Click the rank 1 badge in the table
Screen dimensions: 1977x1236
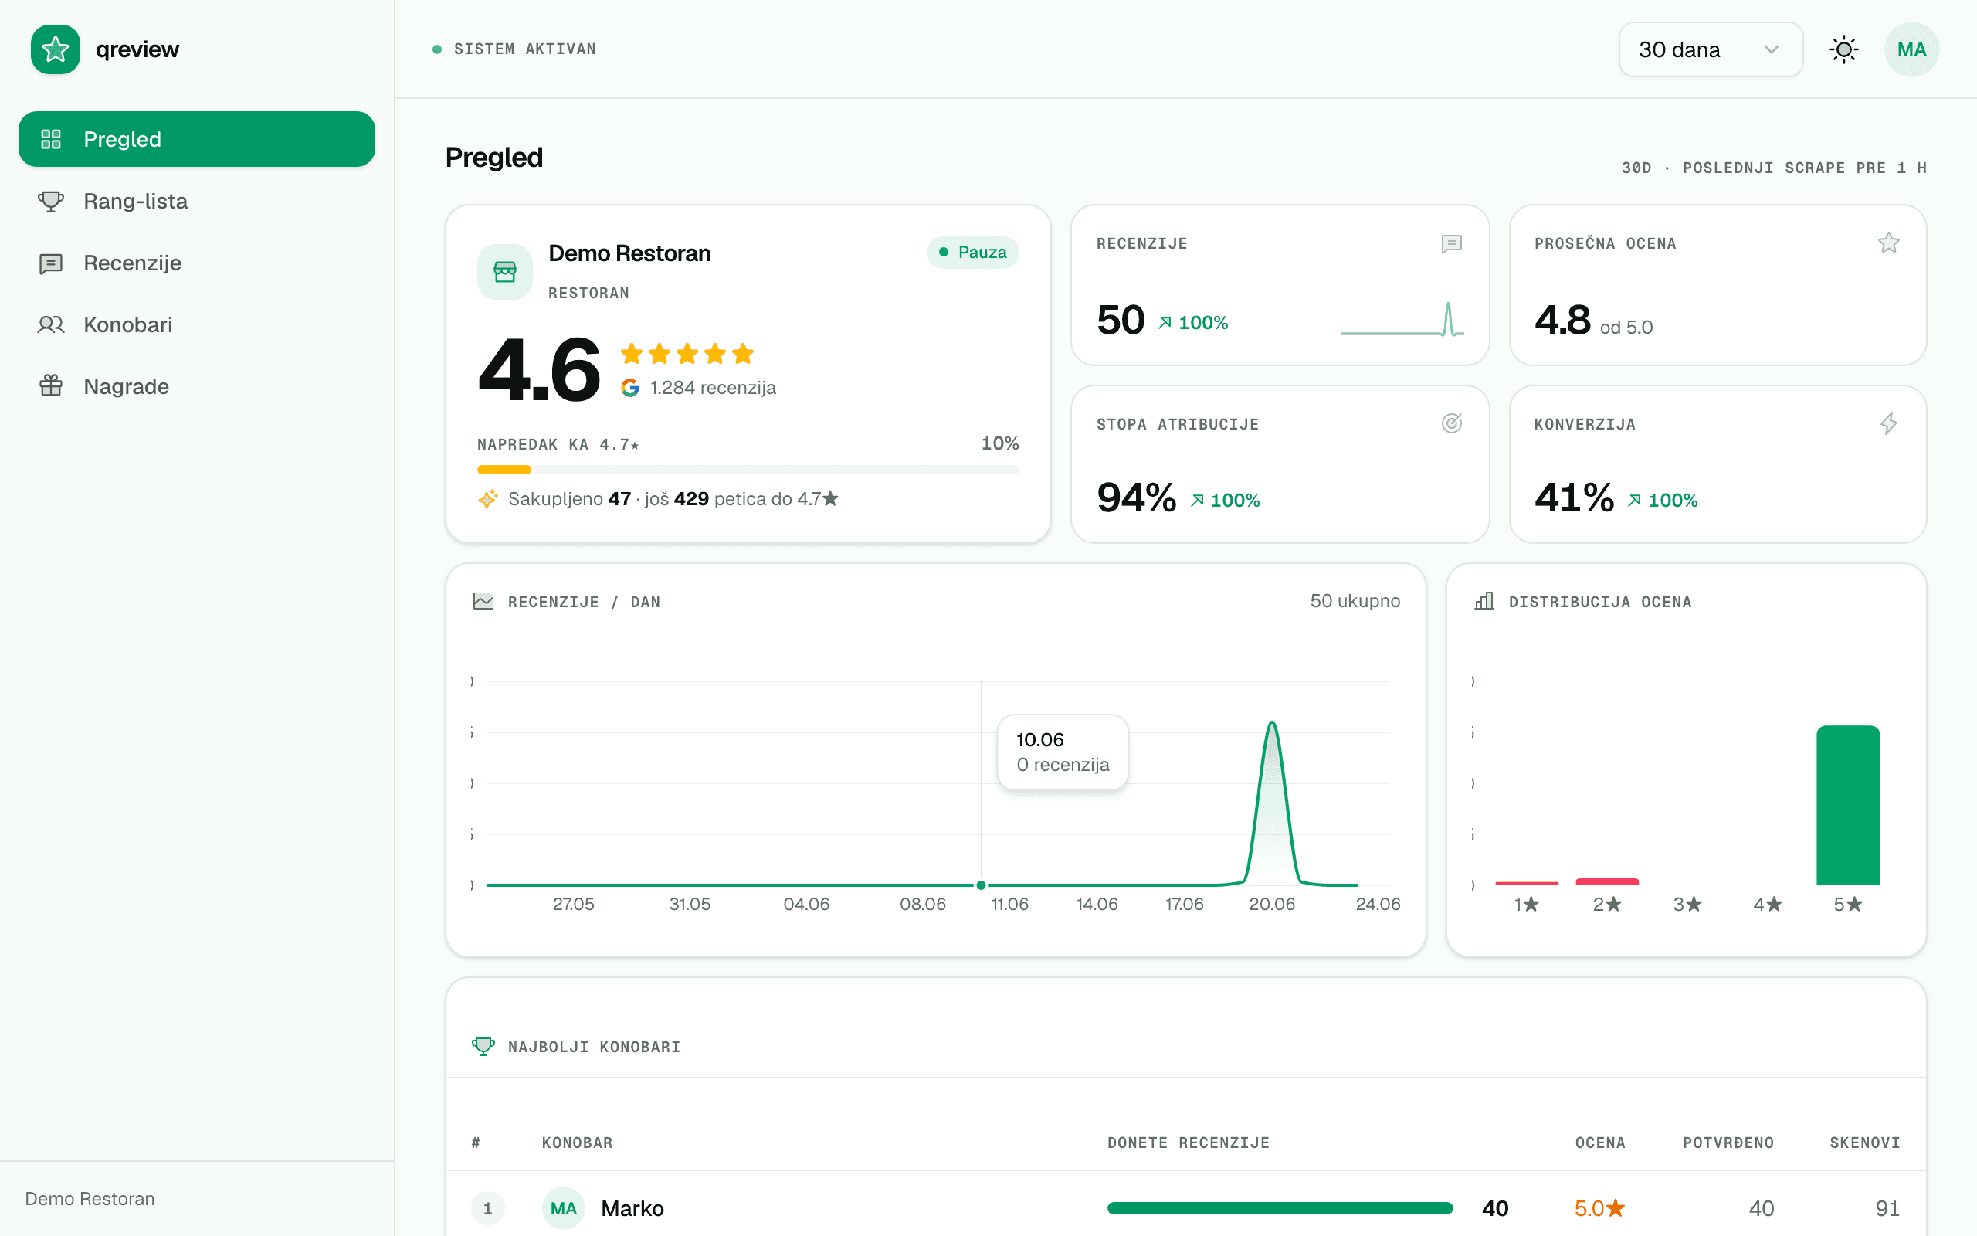point(488,1208)
